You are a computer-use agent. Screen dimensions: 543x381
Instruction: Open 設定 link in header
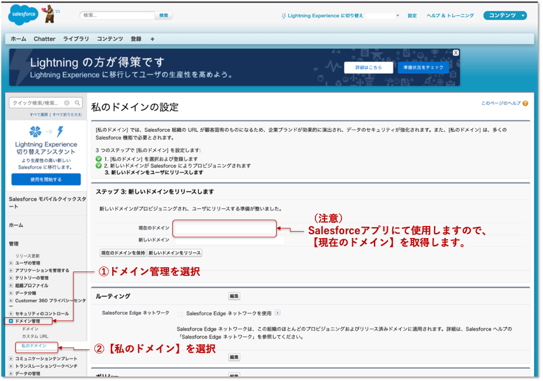coord(412,16)
